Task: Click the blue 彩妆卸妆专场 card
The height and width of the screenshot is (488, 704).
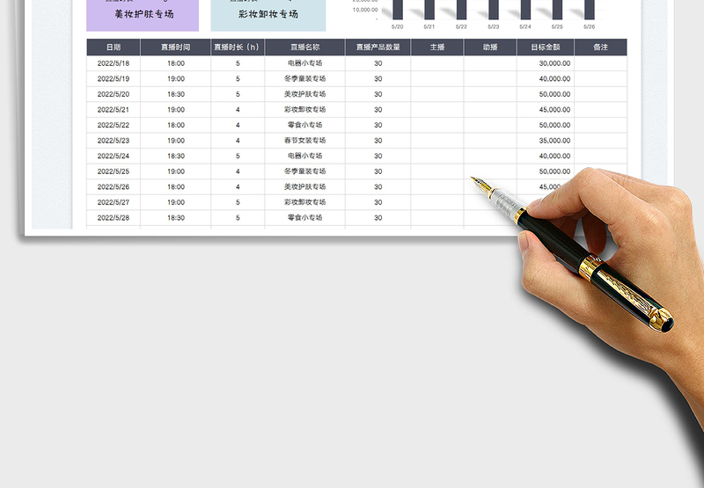Action: (268, 15)
